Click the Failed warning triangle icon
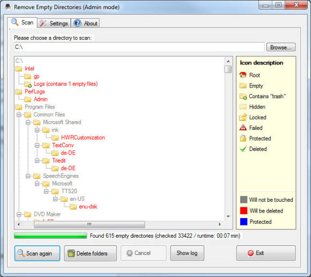 (x=243, y=128)
